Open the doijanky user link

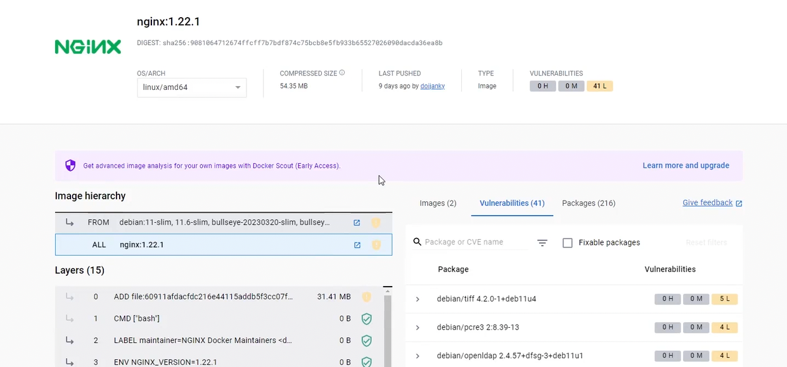(433, 86)
